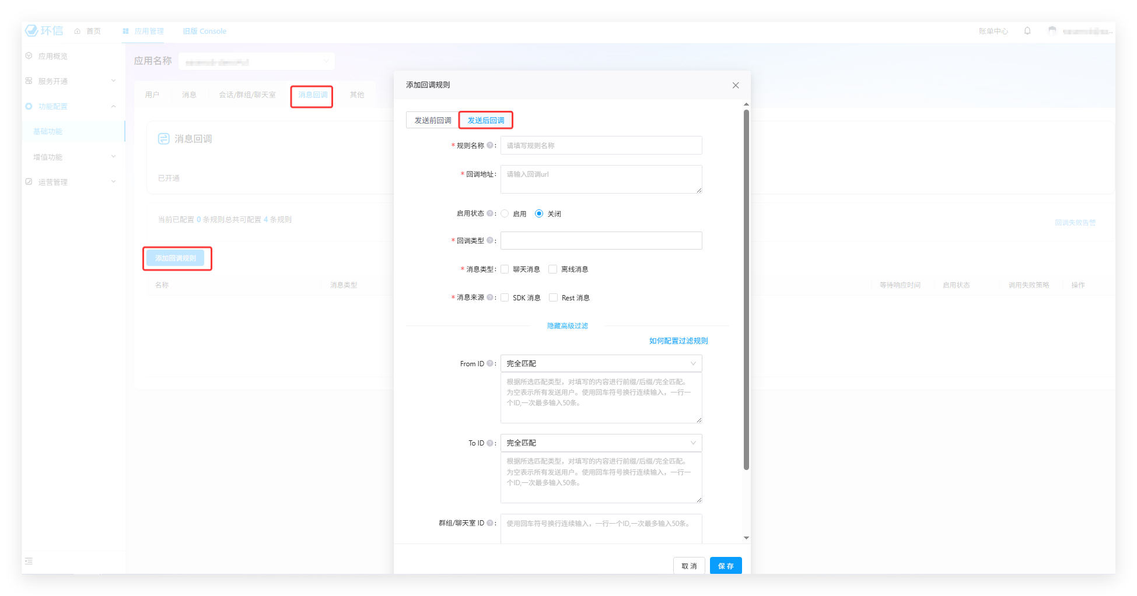Image resolution: width=1137 pixels, height=596 pixels.
Task: Click help icon next to 规则名称
Action: pyautogui.click(x=490, y=145)
